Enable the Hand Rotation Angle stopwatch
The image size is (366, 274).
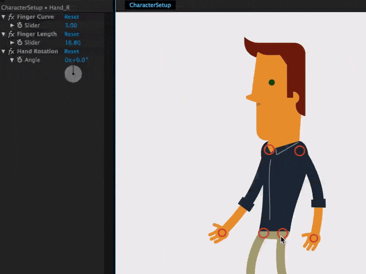20,60
